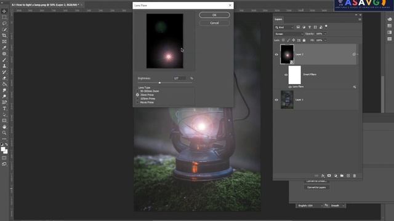Lock image pixels brush icon
Image resolution: width=394 pixels, height=221 pixels.
click(289, 40)
